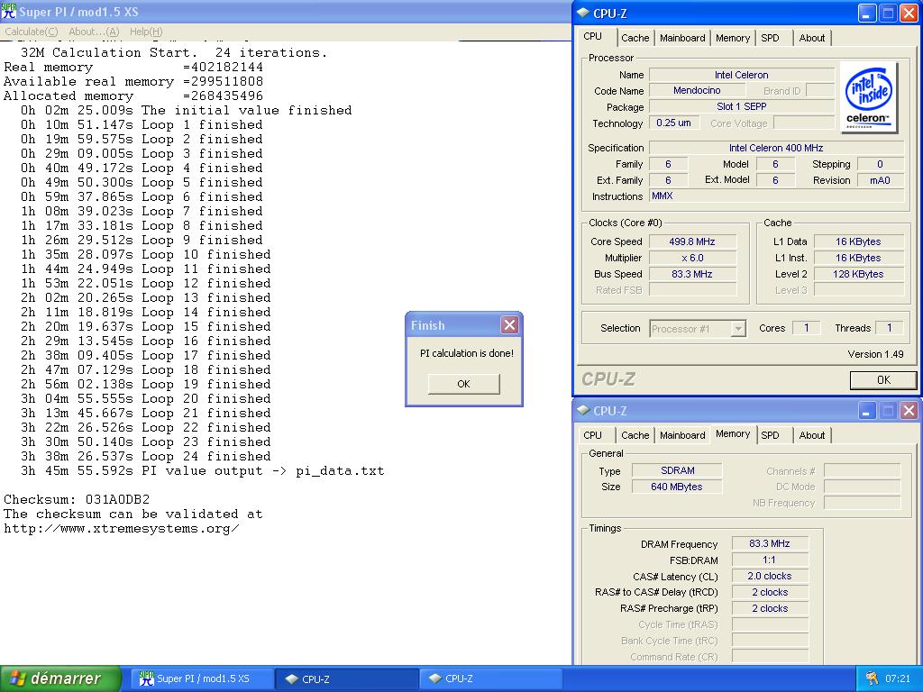Image resolution: width=923 pixels, height=692 pixels.
Task: Click the "Loop 12 finished" line
Action: coord(145,283)
